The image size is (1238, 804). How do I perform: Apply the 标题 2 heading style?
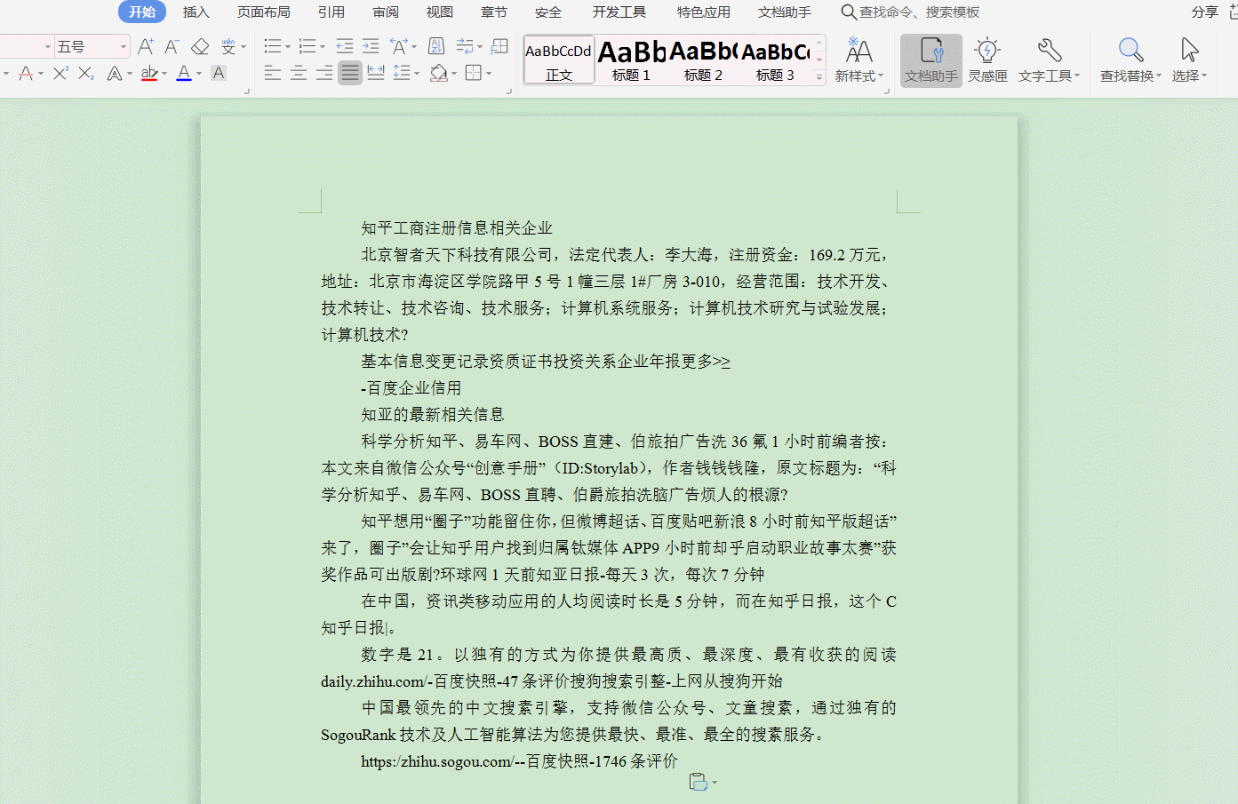(703, 60)
